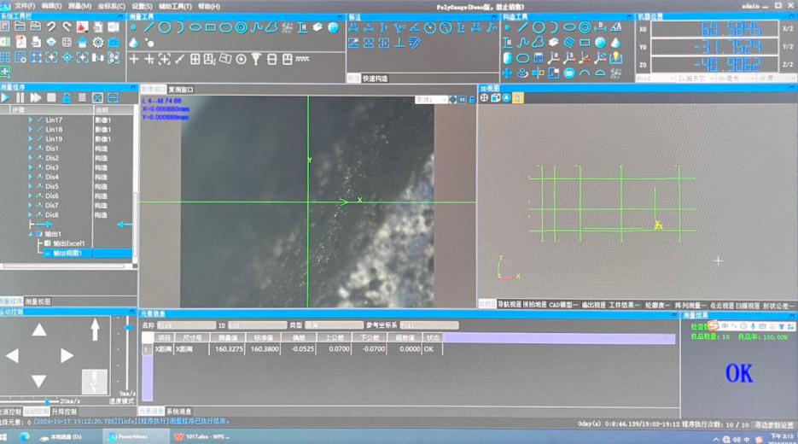Collapse the 输出1 tree node

point(31,234)
